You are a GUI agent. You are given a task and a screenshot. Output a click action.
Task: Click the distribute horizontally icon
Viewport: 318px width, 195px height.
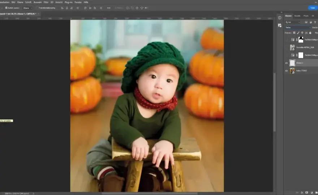tap(101, 8)
